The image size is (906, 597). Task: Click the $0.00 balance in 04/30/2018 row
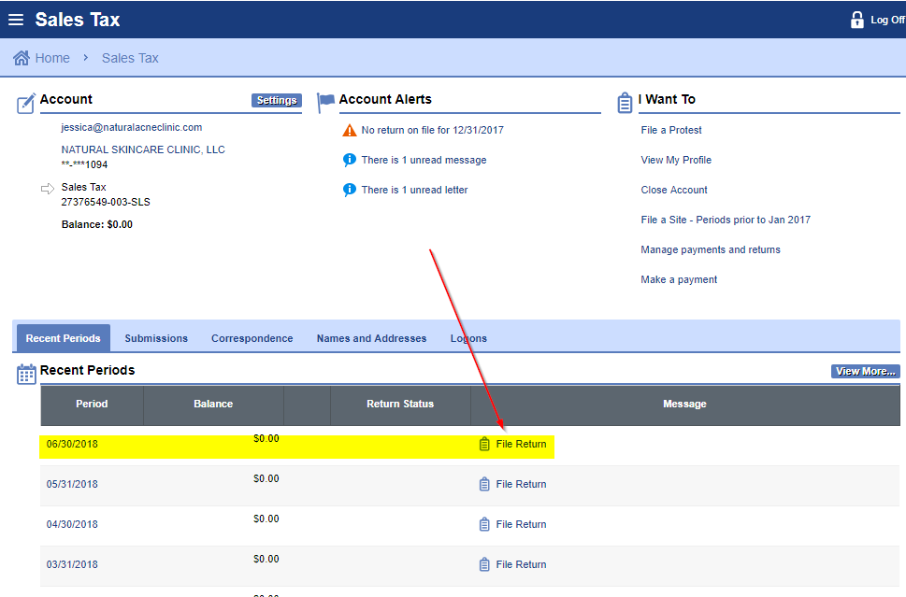click(266, 519)
